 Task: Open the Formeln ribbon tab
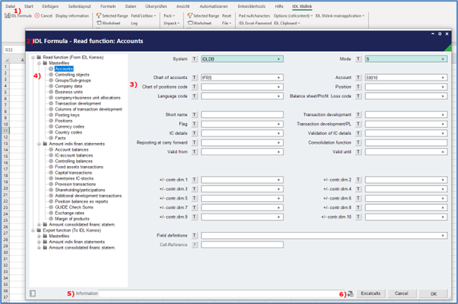click(108, 6)
